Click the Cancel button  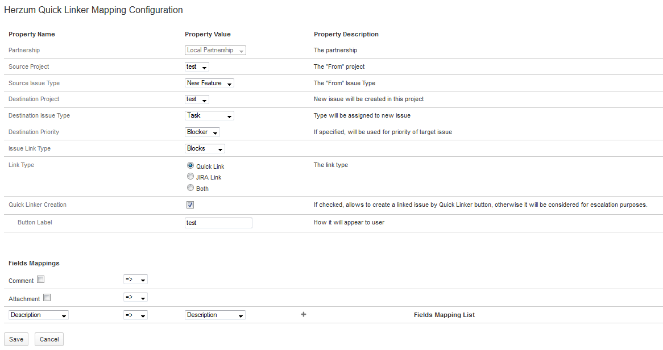point(49,339)
